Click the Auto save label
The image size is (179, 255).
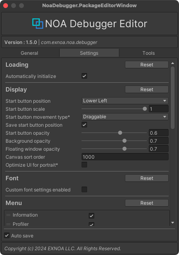pos(22,236)
